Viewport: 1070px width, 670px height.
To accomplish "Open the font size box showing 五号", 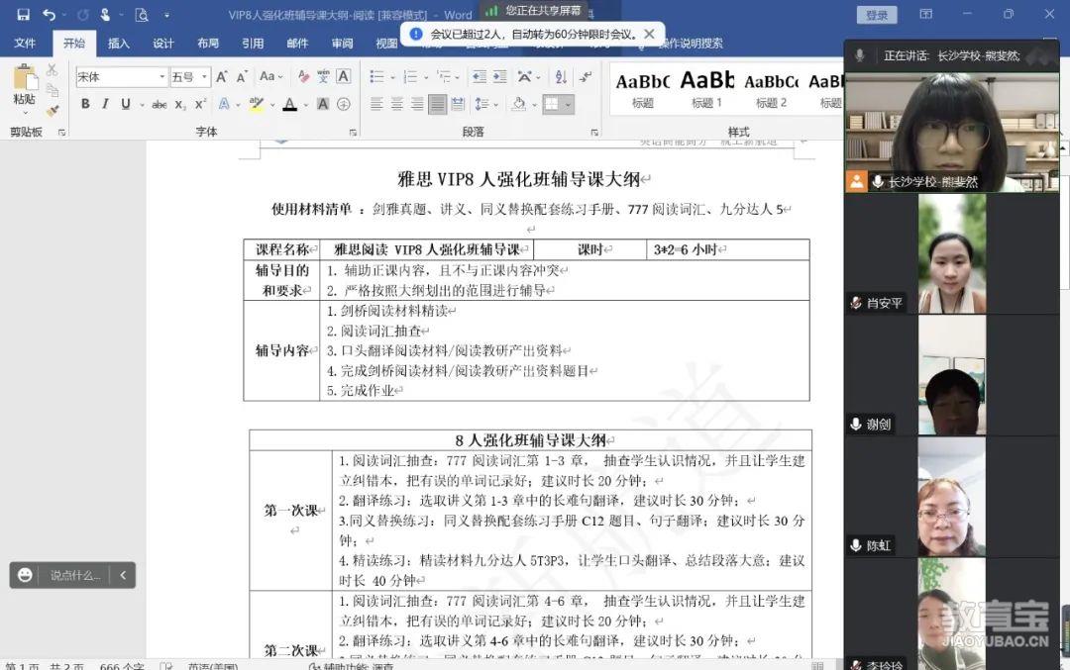I will pyautogui.click(x=189, y=77).
